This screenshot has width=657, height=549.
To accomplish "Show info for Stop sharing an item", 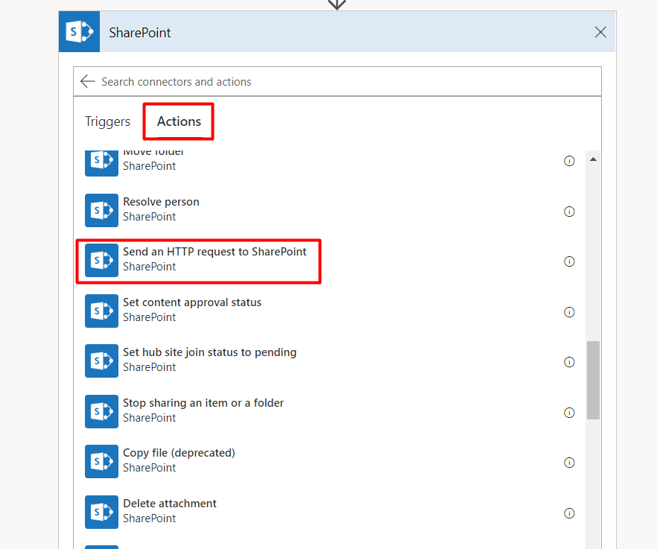I will 569,413.
